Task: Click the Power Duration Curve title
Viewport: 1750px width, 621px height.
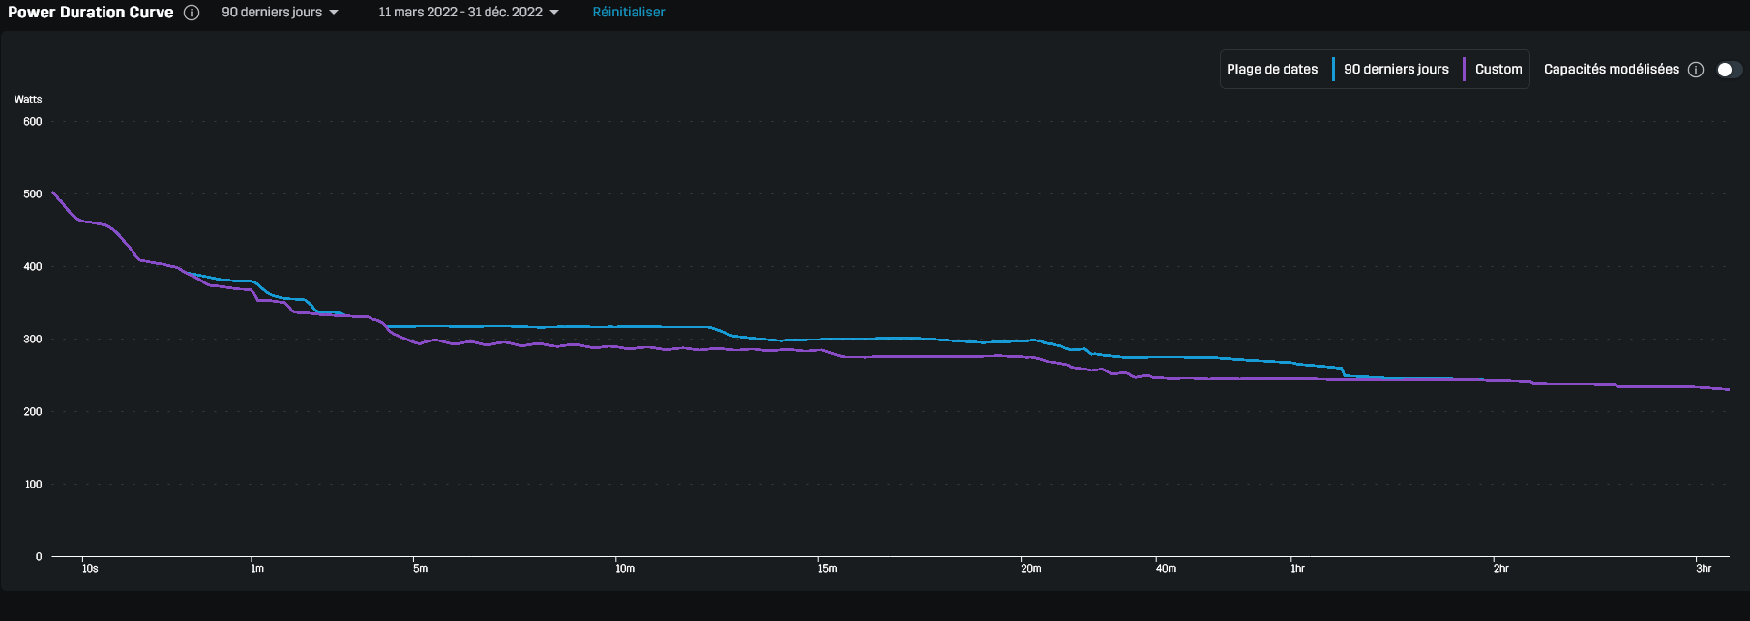Action: click(x=91, y=13)
